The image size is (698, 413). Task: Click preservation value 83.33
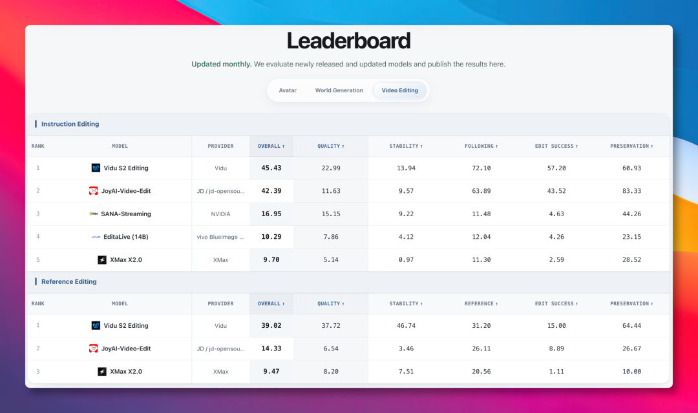click(631, 191)
